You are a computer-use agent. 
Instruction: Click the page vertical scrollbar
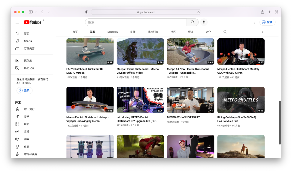(280, 123)
